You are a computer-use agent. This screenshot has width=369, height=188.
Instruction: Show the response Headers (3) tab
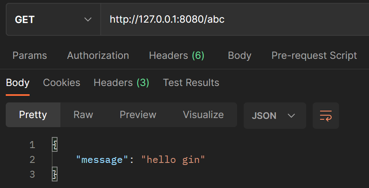121,83
